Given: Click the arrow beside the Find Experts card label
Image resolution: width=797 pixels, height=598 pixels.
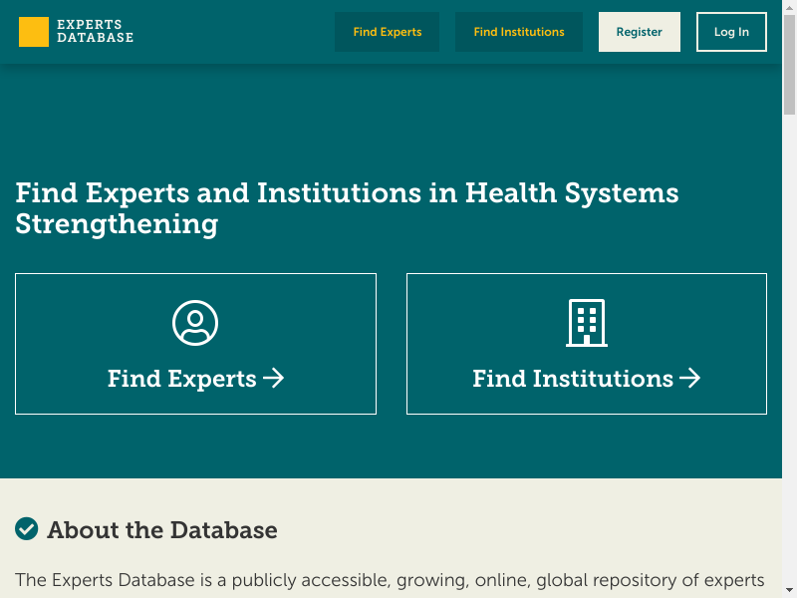Looking at the screenshot, I should point(274,379).
